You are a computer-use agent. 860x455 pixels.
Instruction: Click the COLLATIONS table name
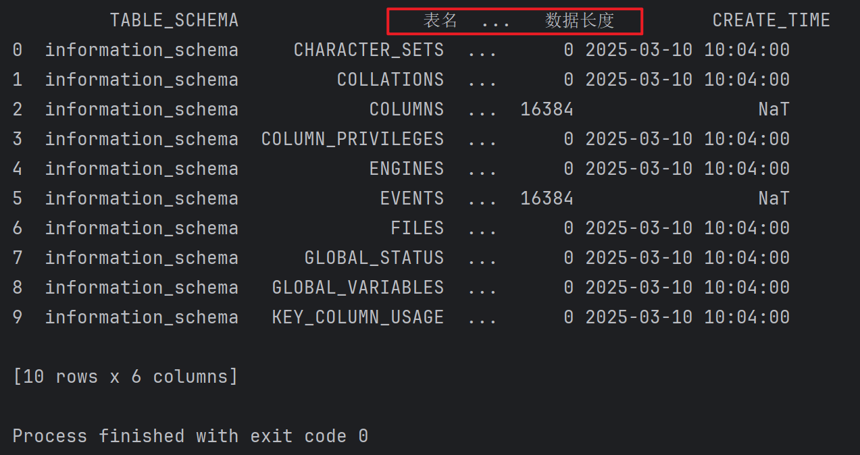[390, 80]
